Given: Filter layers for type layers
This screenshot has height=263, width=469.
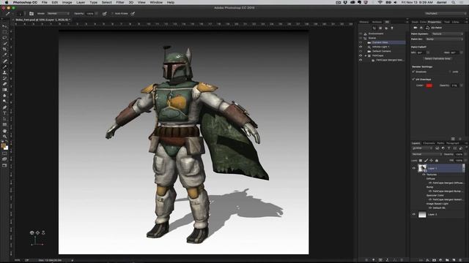Looking at the screenshot, I should (x=448, y=148).
